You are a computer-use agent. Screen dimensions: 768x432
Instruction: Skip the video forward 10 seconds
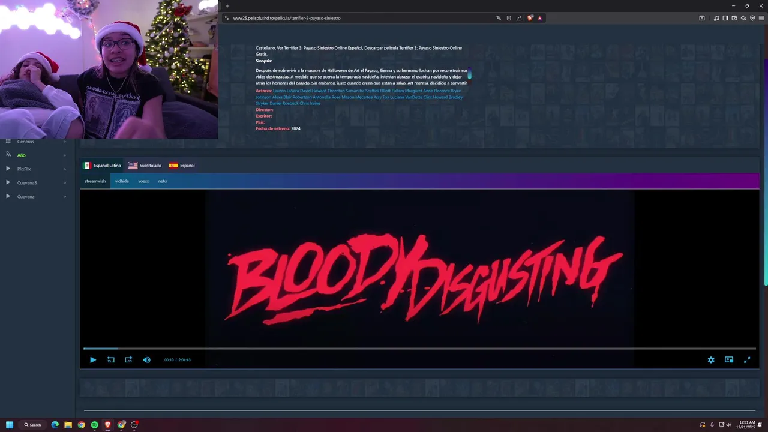tap(128, 360)
